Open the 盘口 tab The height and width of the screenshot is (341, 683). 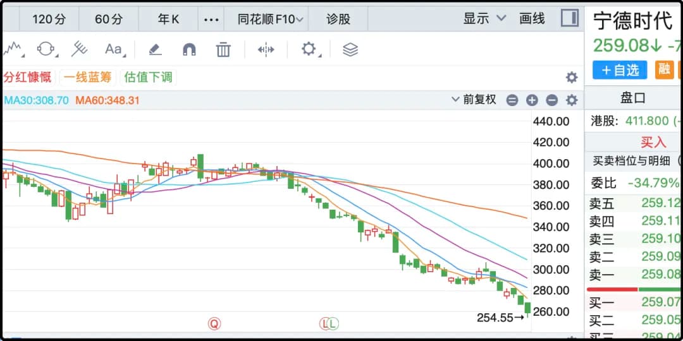pos(632,99)
